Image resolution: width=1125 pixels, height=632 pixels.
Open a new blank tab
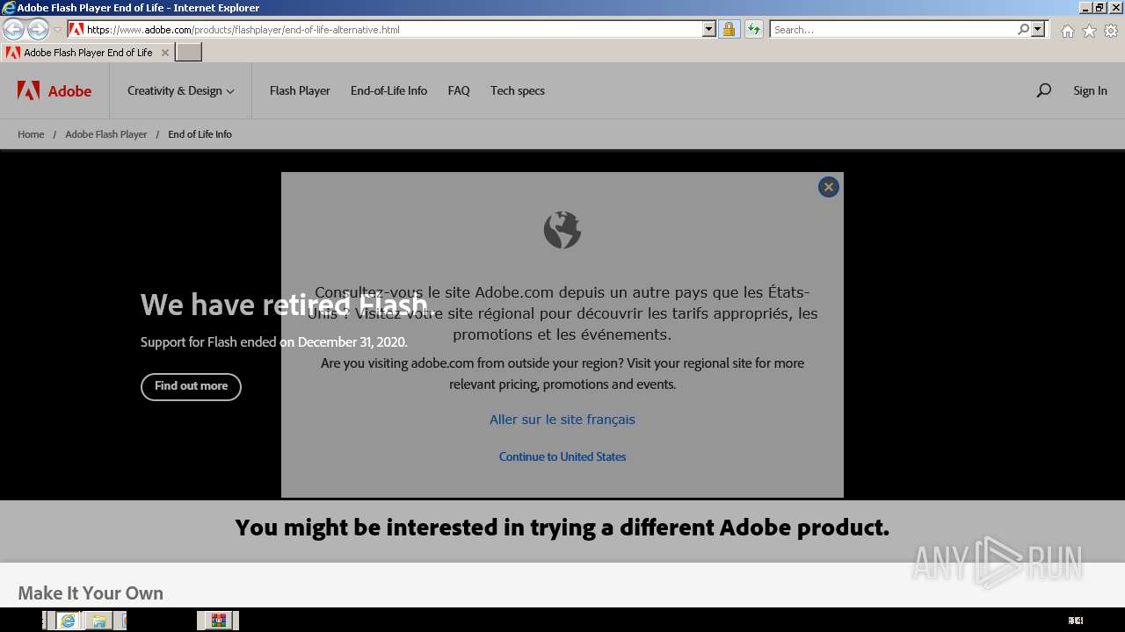[189, 53]
